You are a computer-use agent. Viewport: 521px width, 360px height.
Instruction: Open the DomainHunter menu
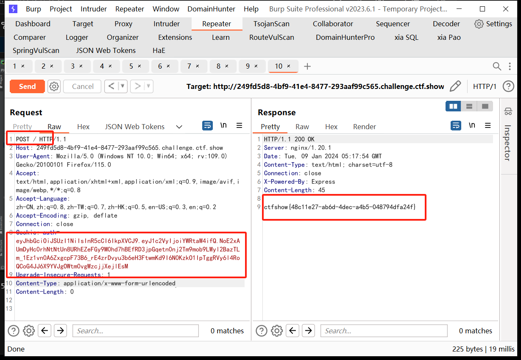point(212,9)
